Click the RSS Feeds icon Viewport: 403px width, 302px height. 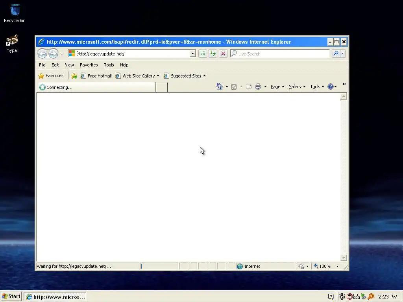234,87
